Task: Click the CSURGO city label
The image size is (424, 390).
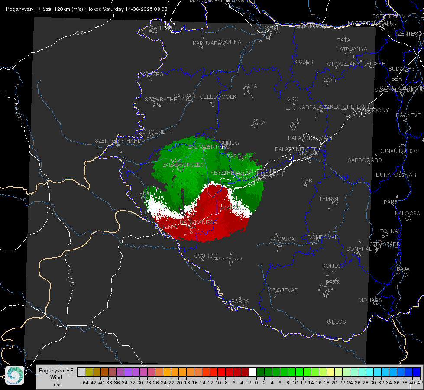Action: pyautogui.click(x=206, y=256)
